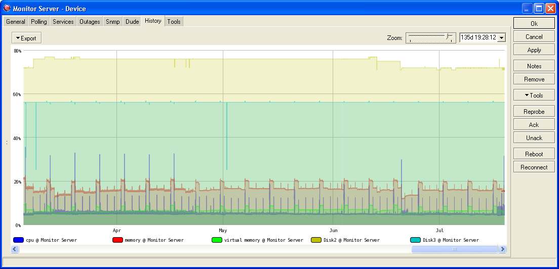Click the Disk3 @ Monitor Server legend label
The image size is (559, 269).
click(x=451, y=240)
